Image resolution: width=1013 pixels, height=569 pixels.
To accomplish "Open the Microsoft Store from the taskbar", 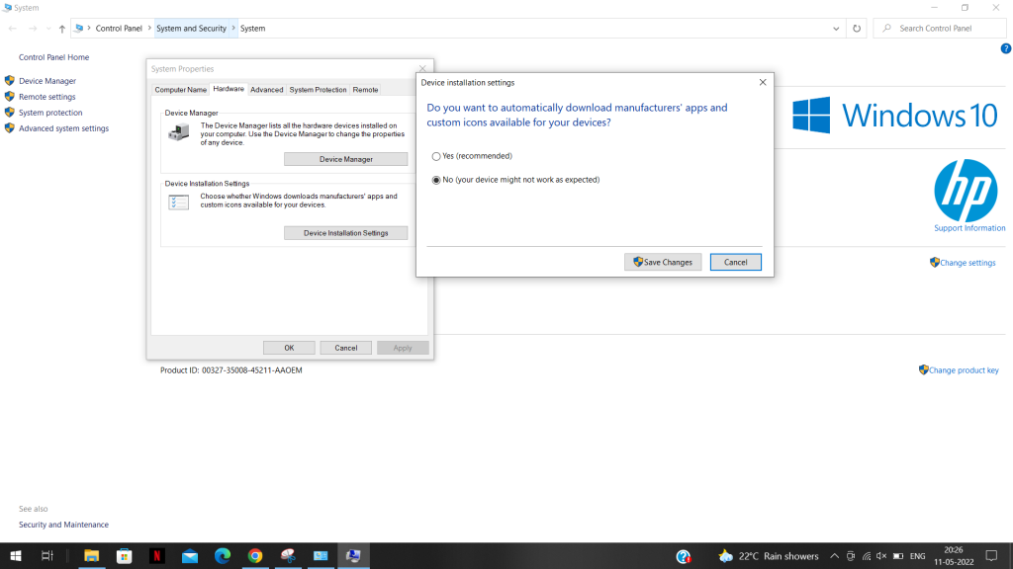I will (x=124, y=556).
